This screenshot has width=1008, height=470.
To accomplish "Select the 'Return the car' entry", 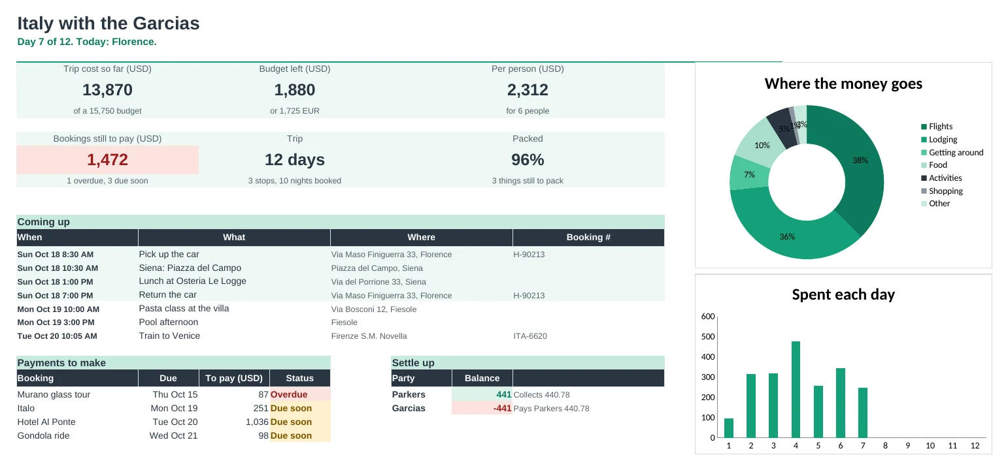I will coord(167,295).
